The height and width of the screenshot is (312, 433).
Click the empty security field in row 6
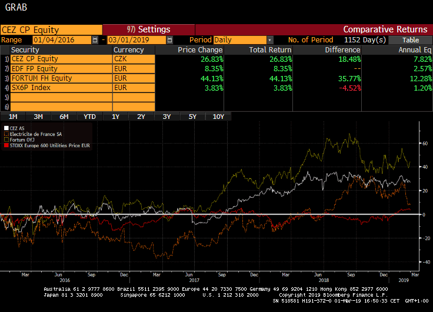pyautogui.click(x=61, y=107)
